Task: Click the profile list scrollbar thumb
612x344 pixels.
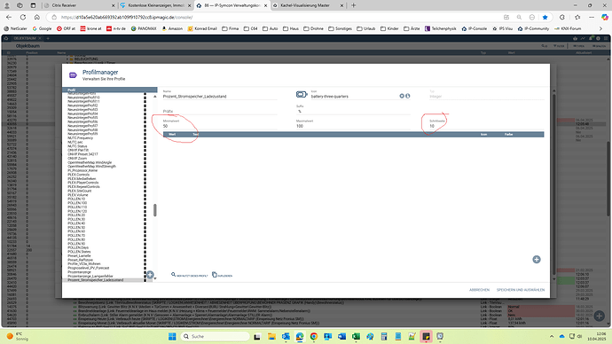Action: point(155,210)
